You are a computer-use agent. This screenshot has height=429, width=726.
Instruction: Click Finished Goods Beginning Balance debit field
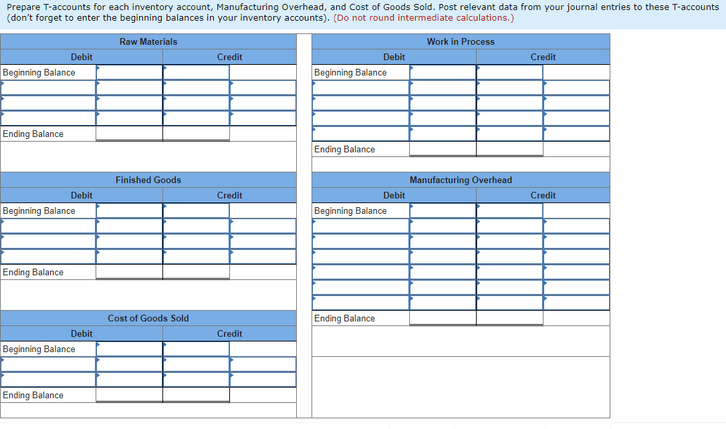click(129, 210)
